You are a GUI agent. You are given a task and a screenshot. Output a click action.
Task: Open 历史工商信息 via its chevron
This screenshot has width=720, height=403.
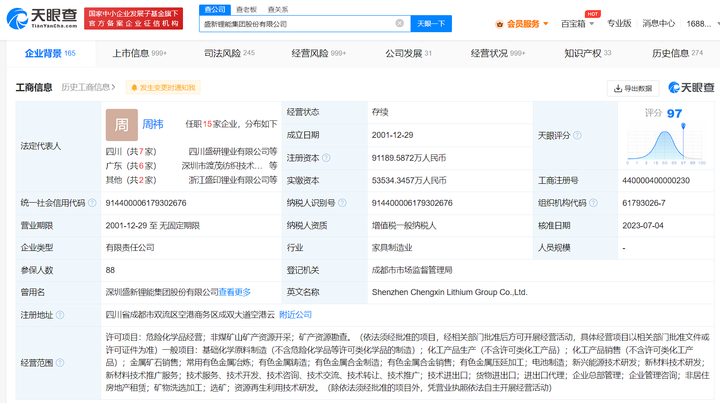click(x=114, y=87)
